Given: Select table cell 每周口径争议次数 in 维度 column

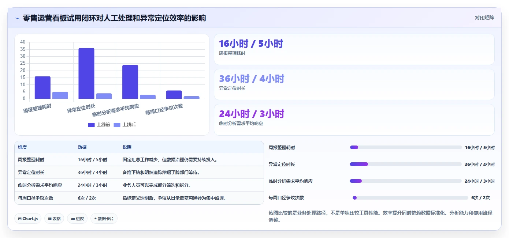Looking at the screenshot, I should click(36, 198).
